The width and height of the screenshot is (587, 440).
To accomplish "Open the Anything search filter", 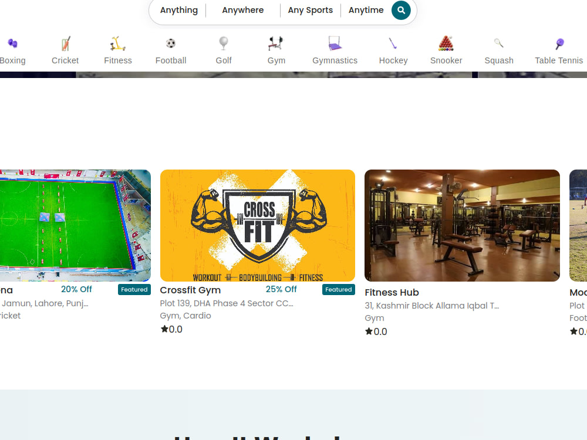I will (x=179, y=10).
